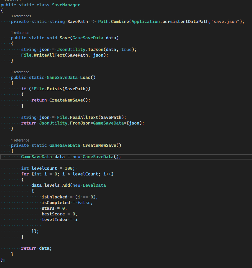The height and width of the screenshot is (268, 252).
Task: Open "1 reference" CodeLens above Load method
Action: 20,72
